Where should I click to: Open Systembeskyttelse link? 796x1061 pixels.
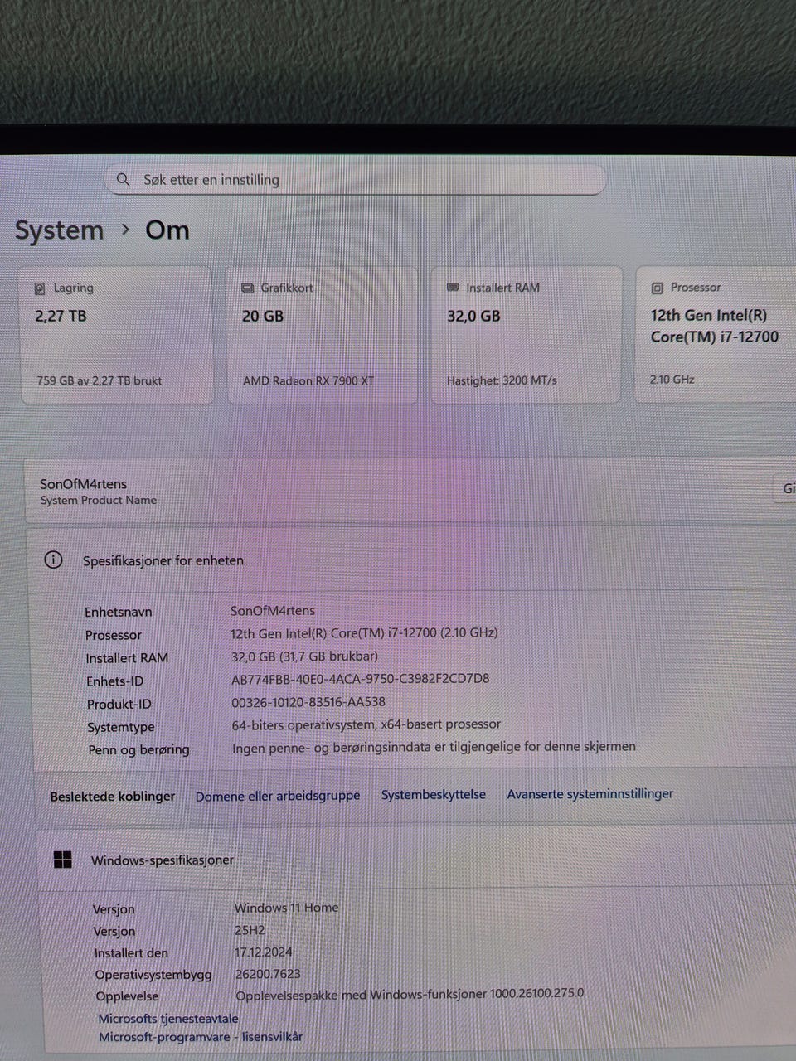click(434, 794)
